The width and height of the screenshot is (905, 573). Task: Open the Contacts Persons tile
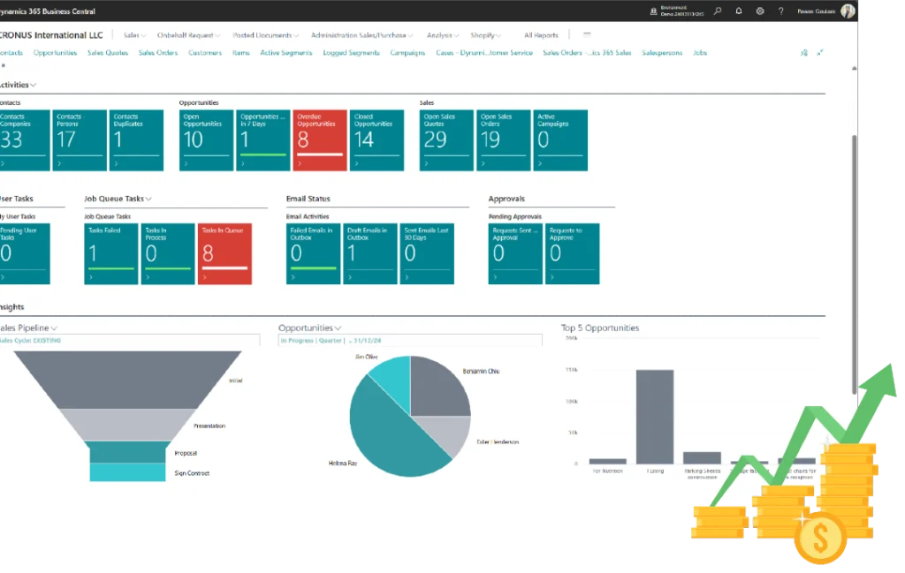[80, 140]
